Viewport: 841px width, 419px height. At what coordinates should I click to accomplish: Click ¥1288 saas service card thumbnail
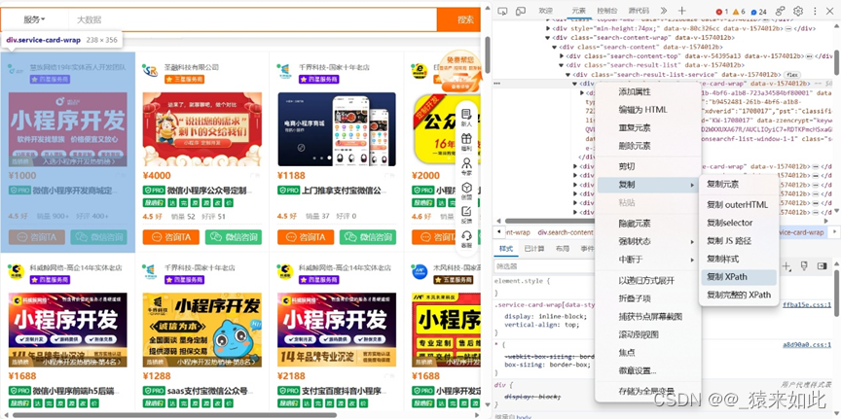tap(202, 331)
